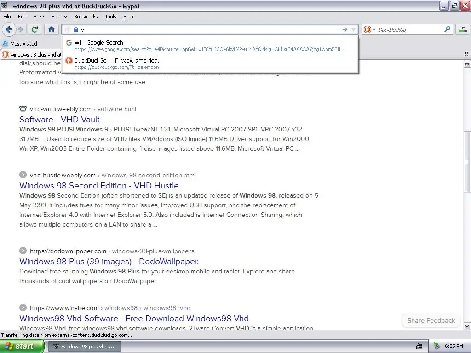Open the Home page button
The image size is (471, 353).
pos(52,29)
